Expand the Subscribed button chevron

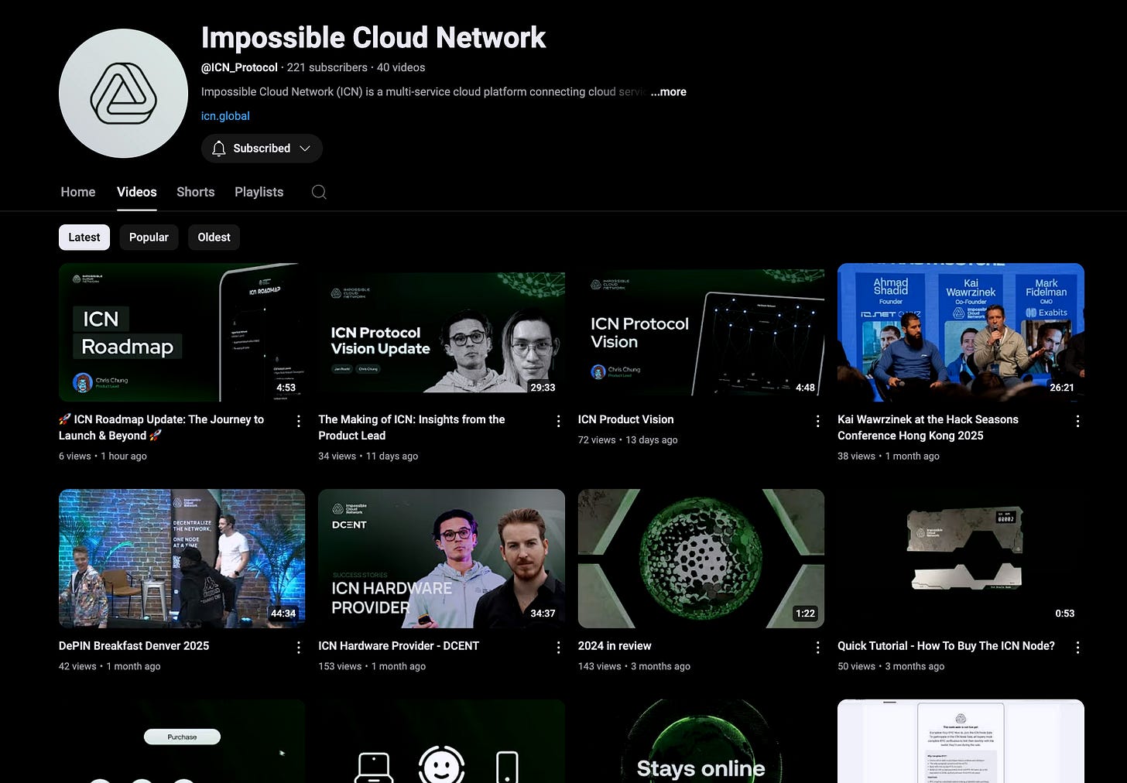(x=305, y=149)
